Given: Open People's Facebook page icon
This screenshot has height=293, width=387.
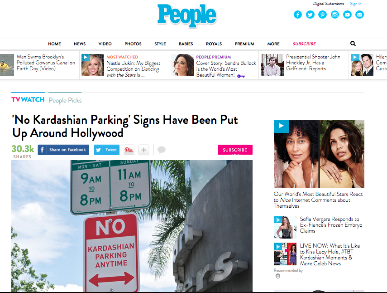Looking at the screenshot, I should click(298, 15).
